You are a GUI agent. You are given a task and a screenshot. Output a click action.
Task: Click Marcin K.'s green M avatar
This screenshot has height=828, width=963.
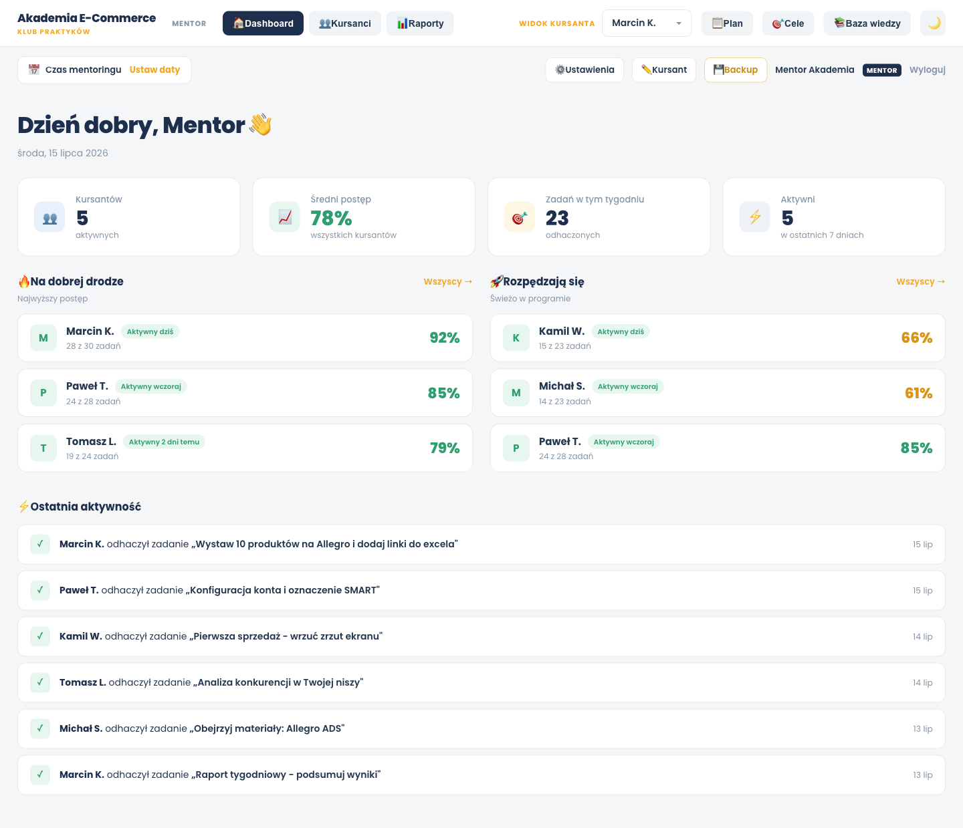pos(43,338)
